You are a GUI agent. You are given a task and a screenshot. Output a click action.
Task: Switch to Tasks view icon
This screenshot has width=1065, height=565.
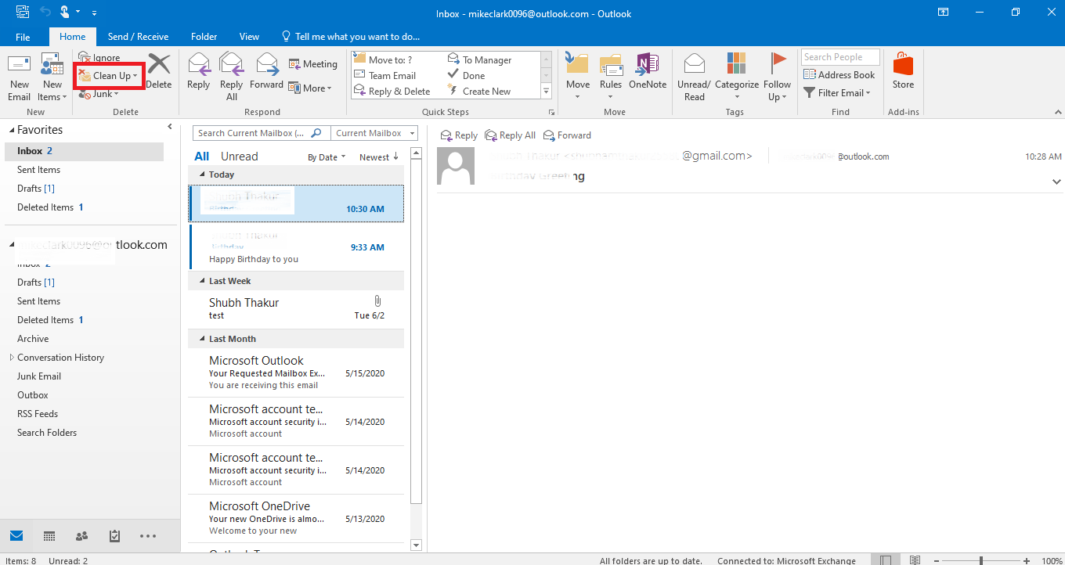114,536
